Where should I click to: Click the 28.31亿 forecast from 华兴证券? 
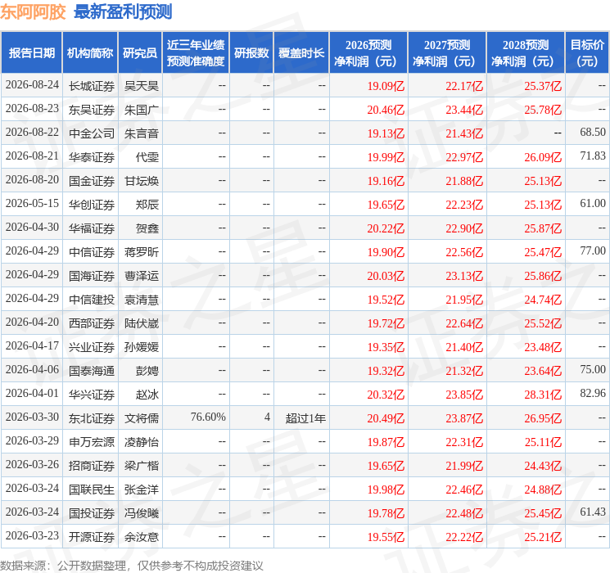543,395
